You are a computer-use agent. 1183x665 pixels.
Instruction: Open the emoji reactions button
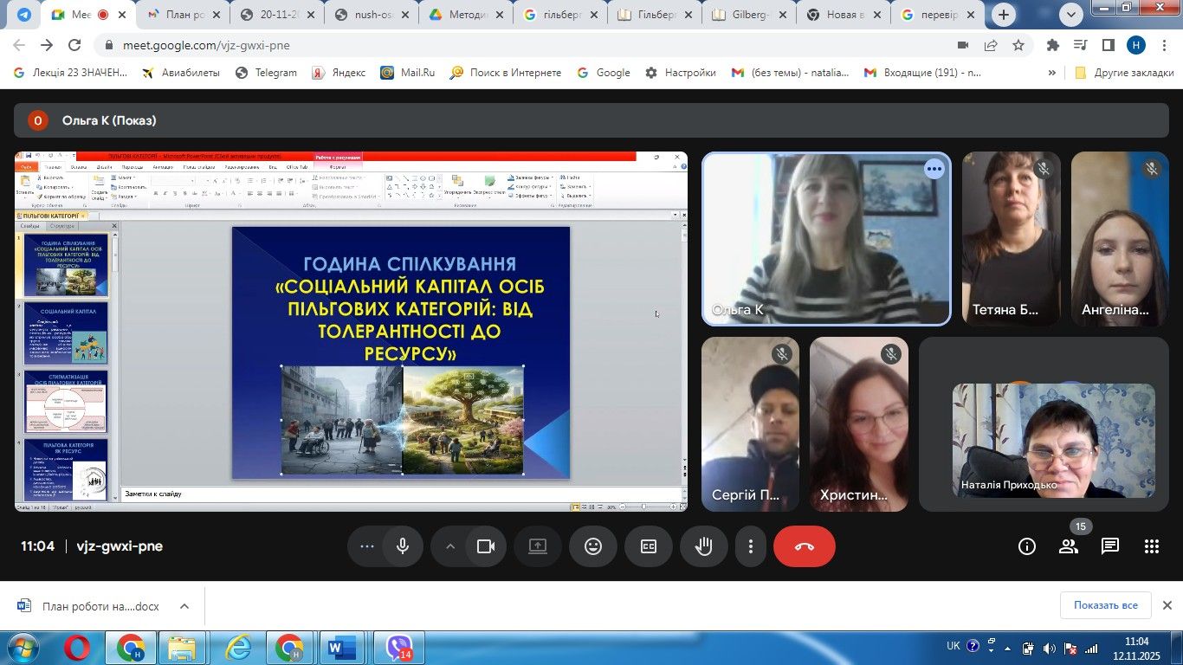593,546
